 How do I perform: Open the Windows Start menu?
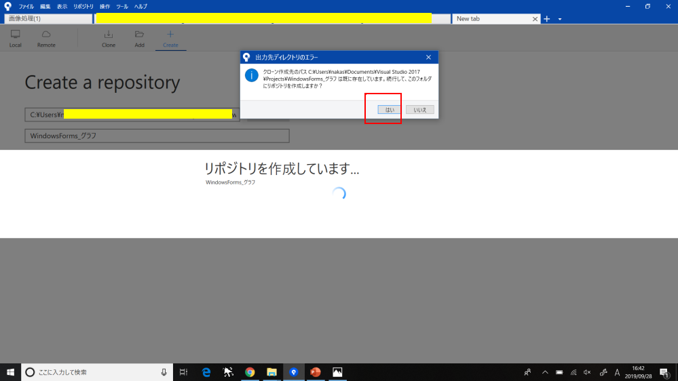coord(10,372)
